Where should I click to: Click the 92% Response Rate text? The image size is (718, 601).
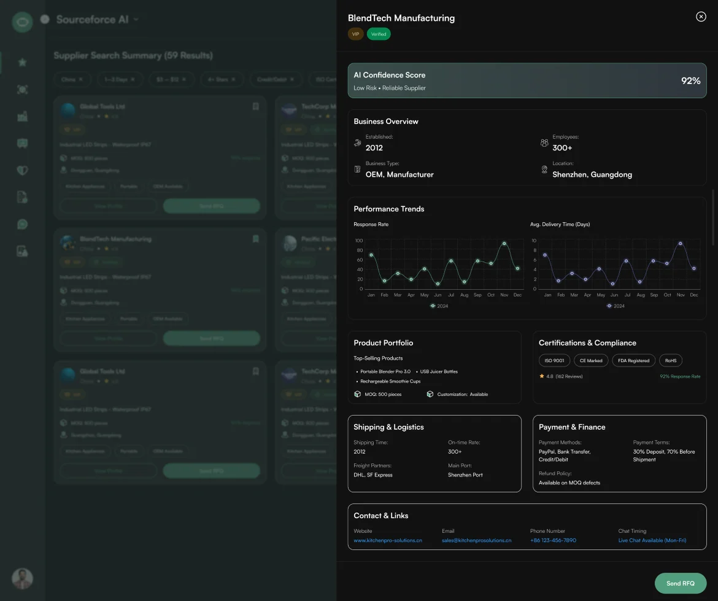tap(679, 376)
